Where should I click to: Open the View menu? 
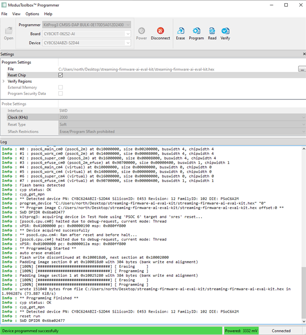click(x=16, y=14)
